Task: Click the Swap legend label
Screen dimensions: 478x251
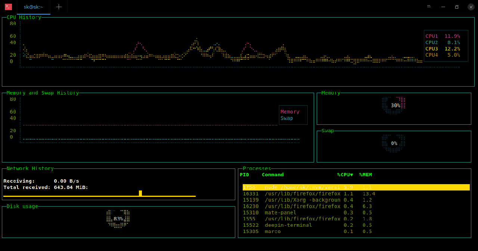Action: point(287,118)
